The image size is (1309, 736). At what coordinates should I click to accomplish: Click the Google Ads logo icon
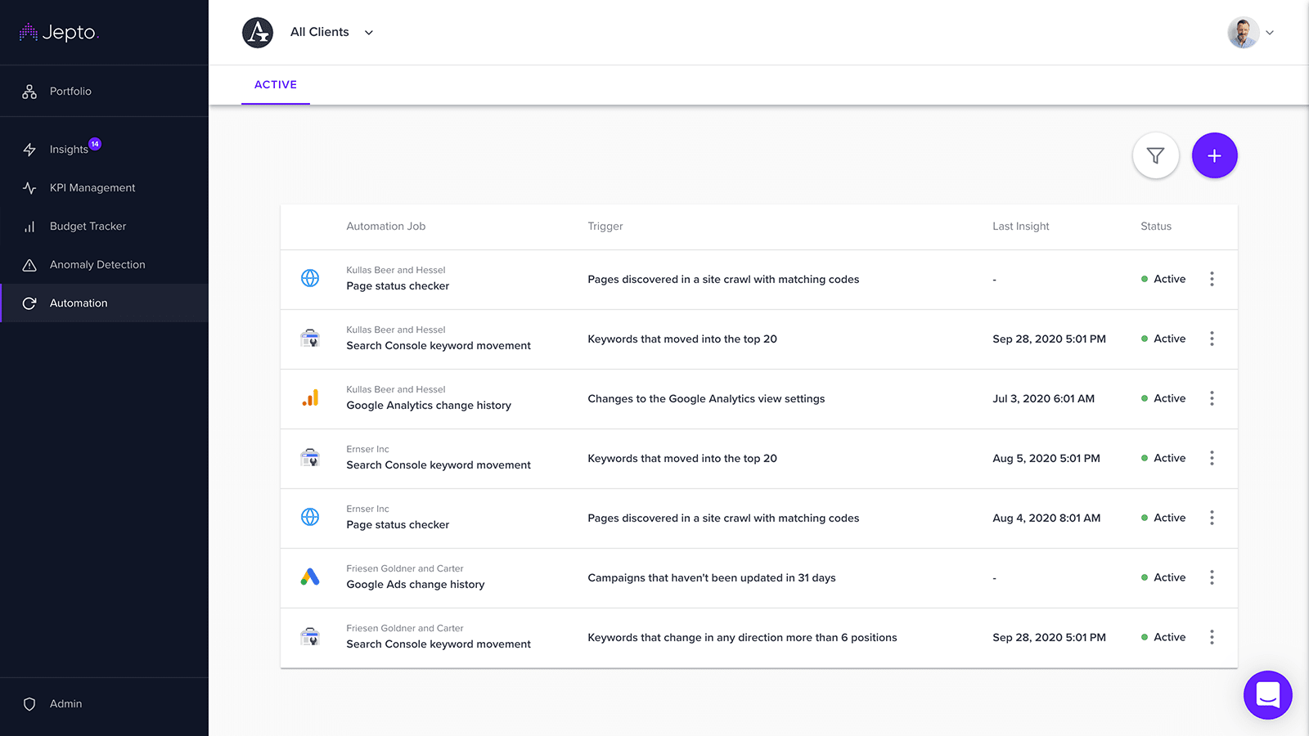(310, 577)
